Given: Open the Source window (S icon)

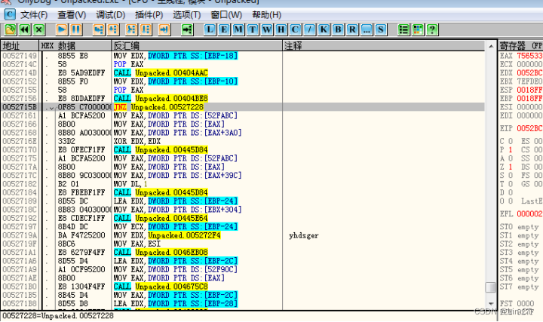Looking at the screenshot, I should 380,29.
